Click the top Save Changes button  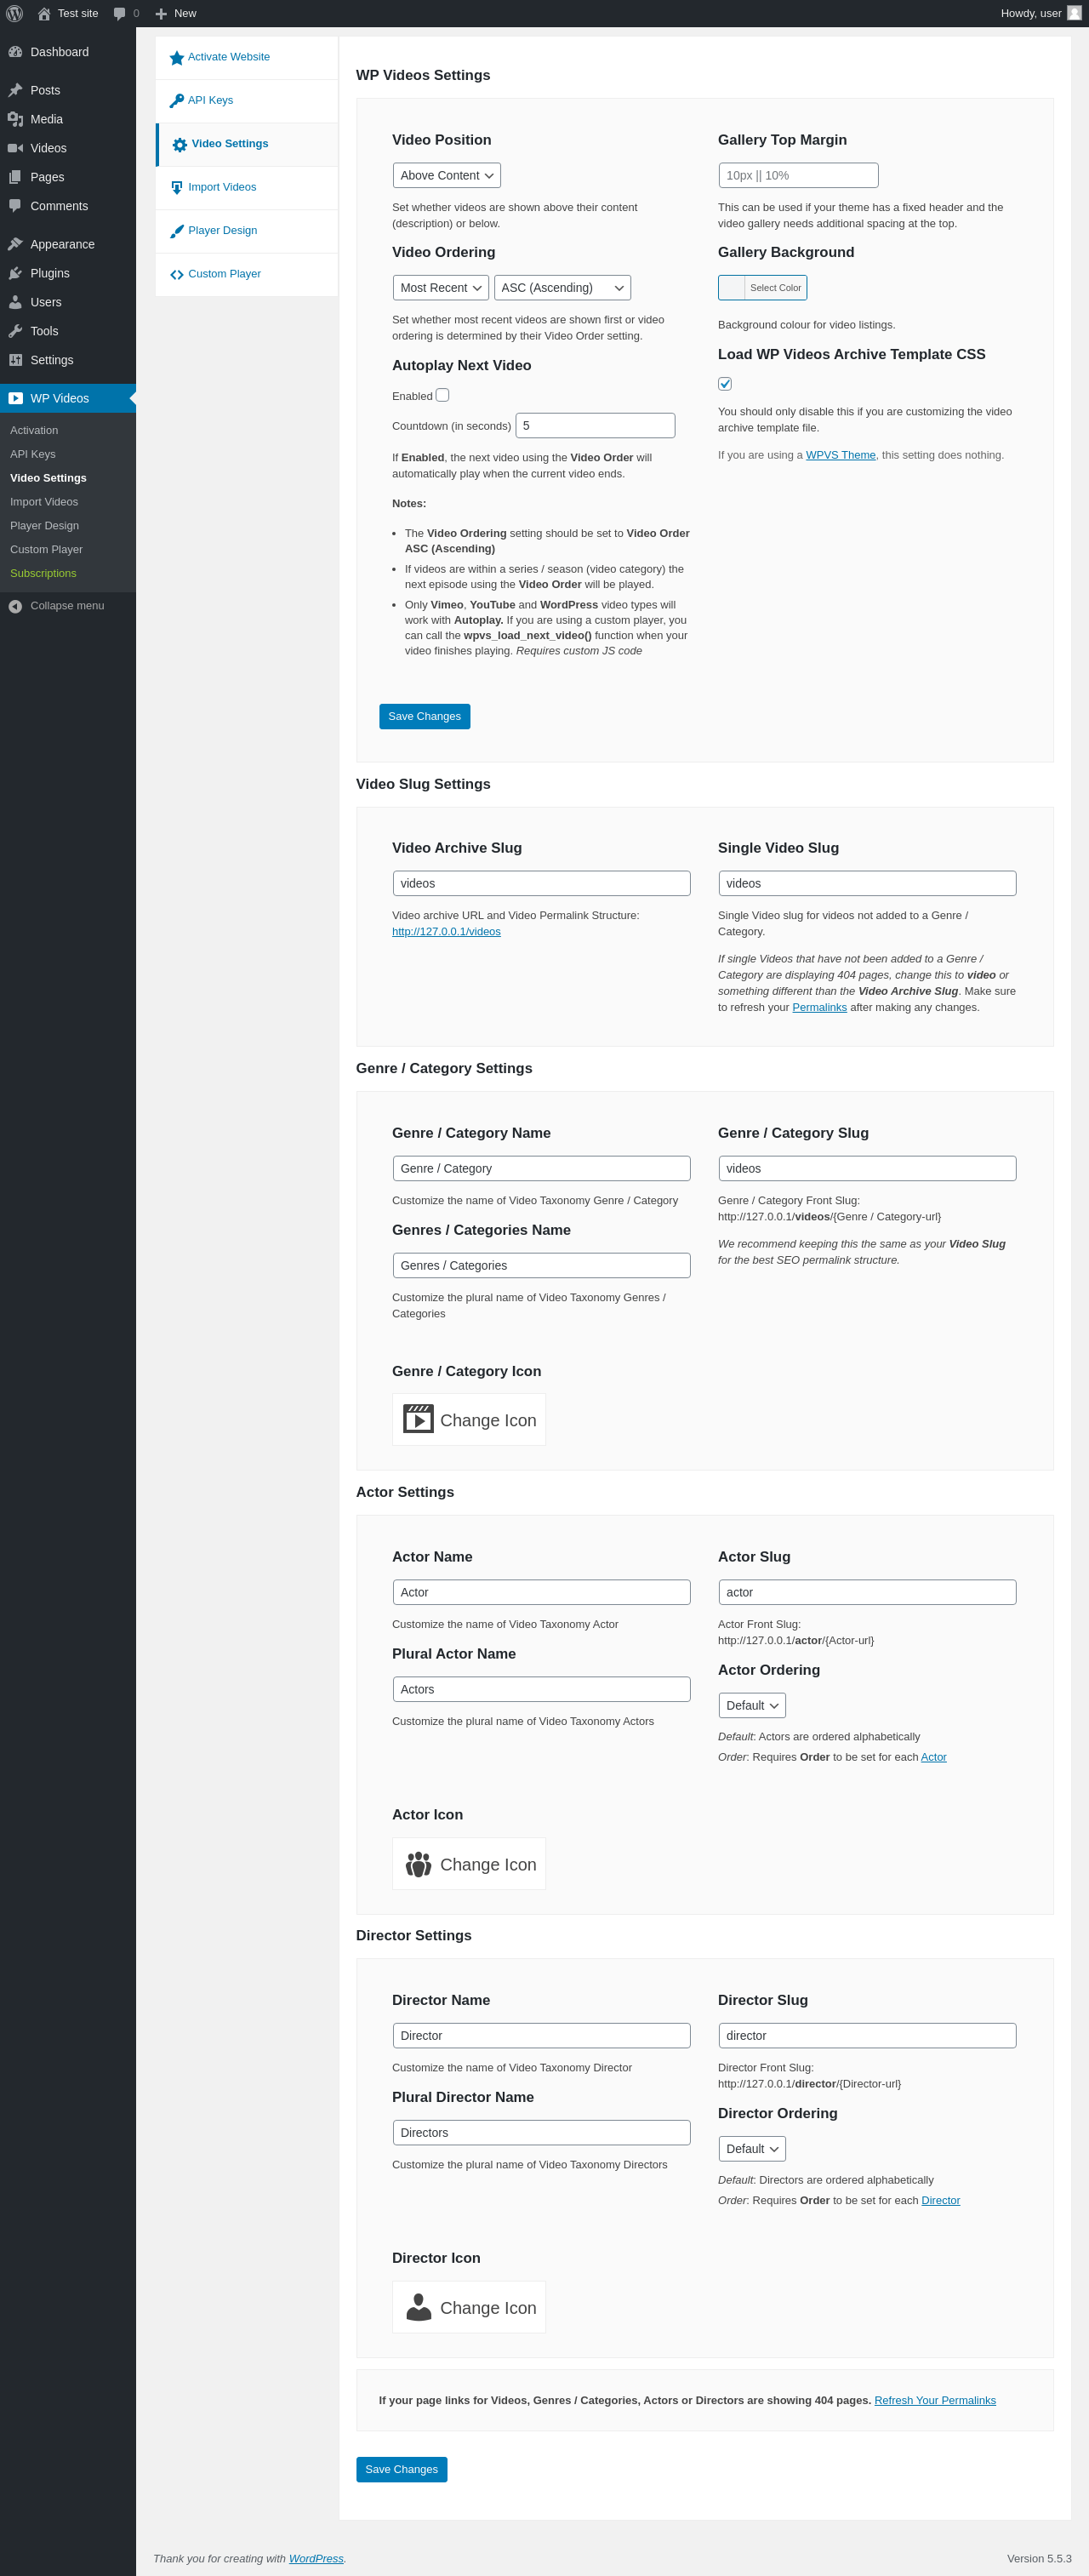[x=424, y=716]
